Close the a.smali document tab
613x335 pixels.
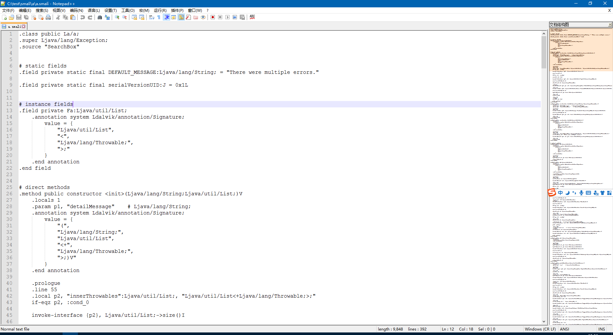coord(24,26)
